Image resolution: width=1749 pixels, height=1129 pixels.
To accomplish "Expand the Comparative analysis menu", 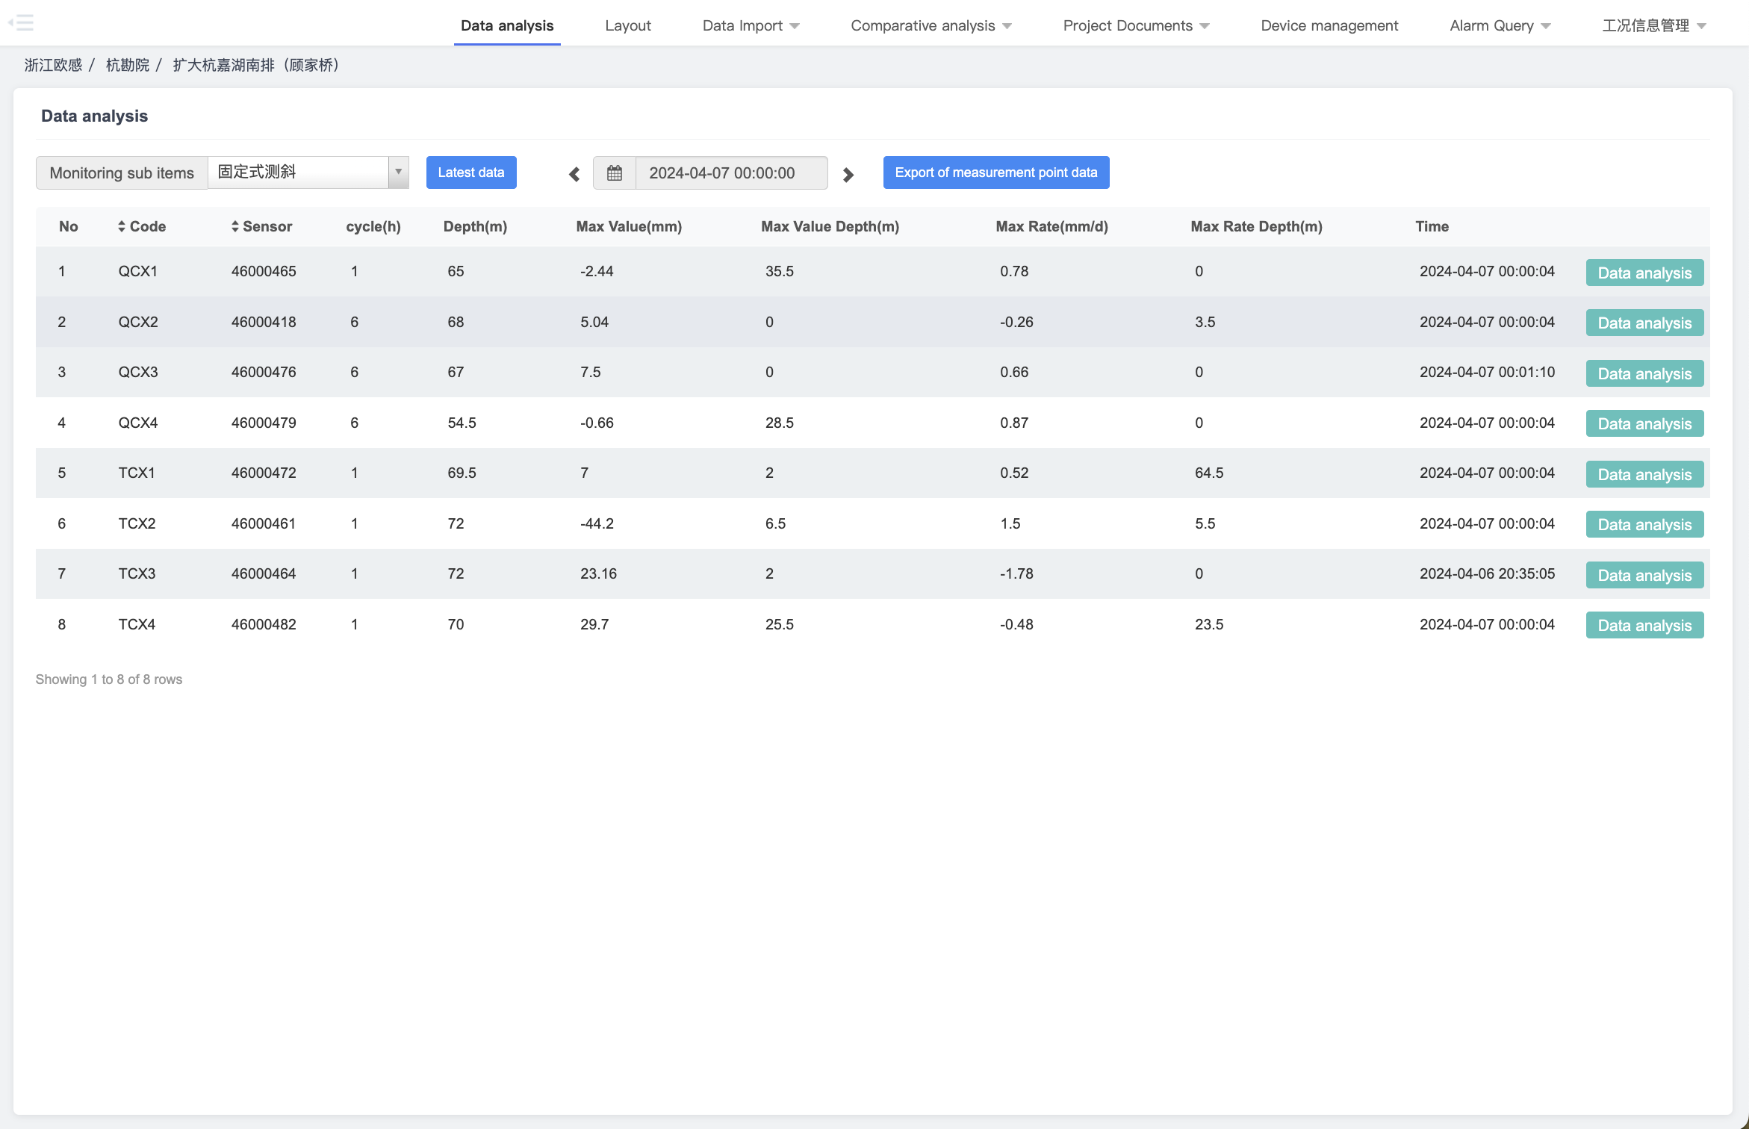I will tap(931, 25).
